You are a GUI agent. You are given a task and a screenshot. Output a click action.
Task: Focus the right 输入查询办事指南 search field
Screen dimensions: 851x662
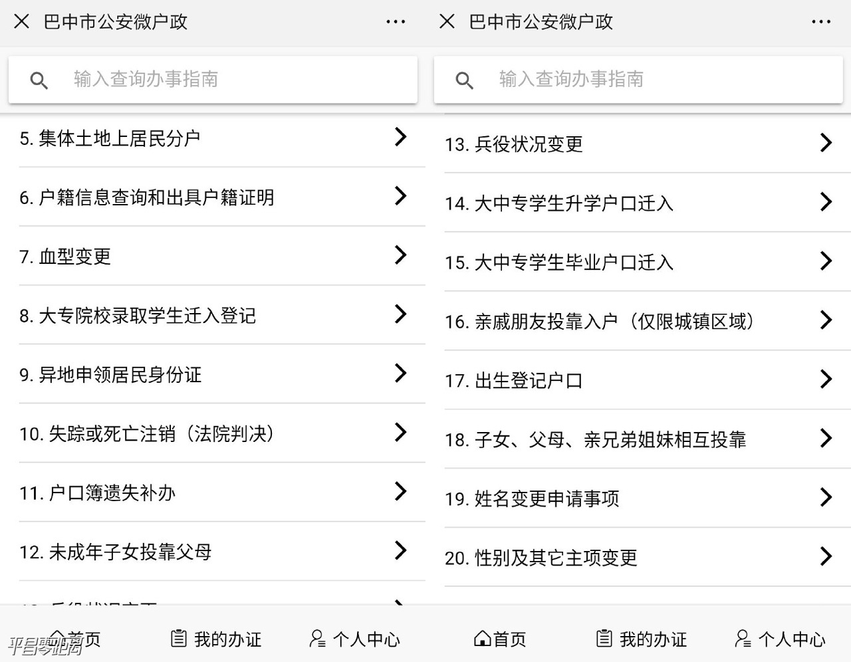(x=638, y=80)
